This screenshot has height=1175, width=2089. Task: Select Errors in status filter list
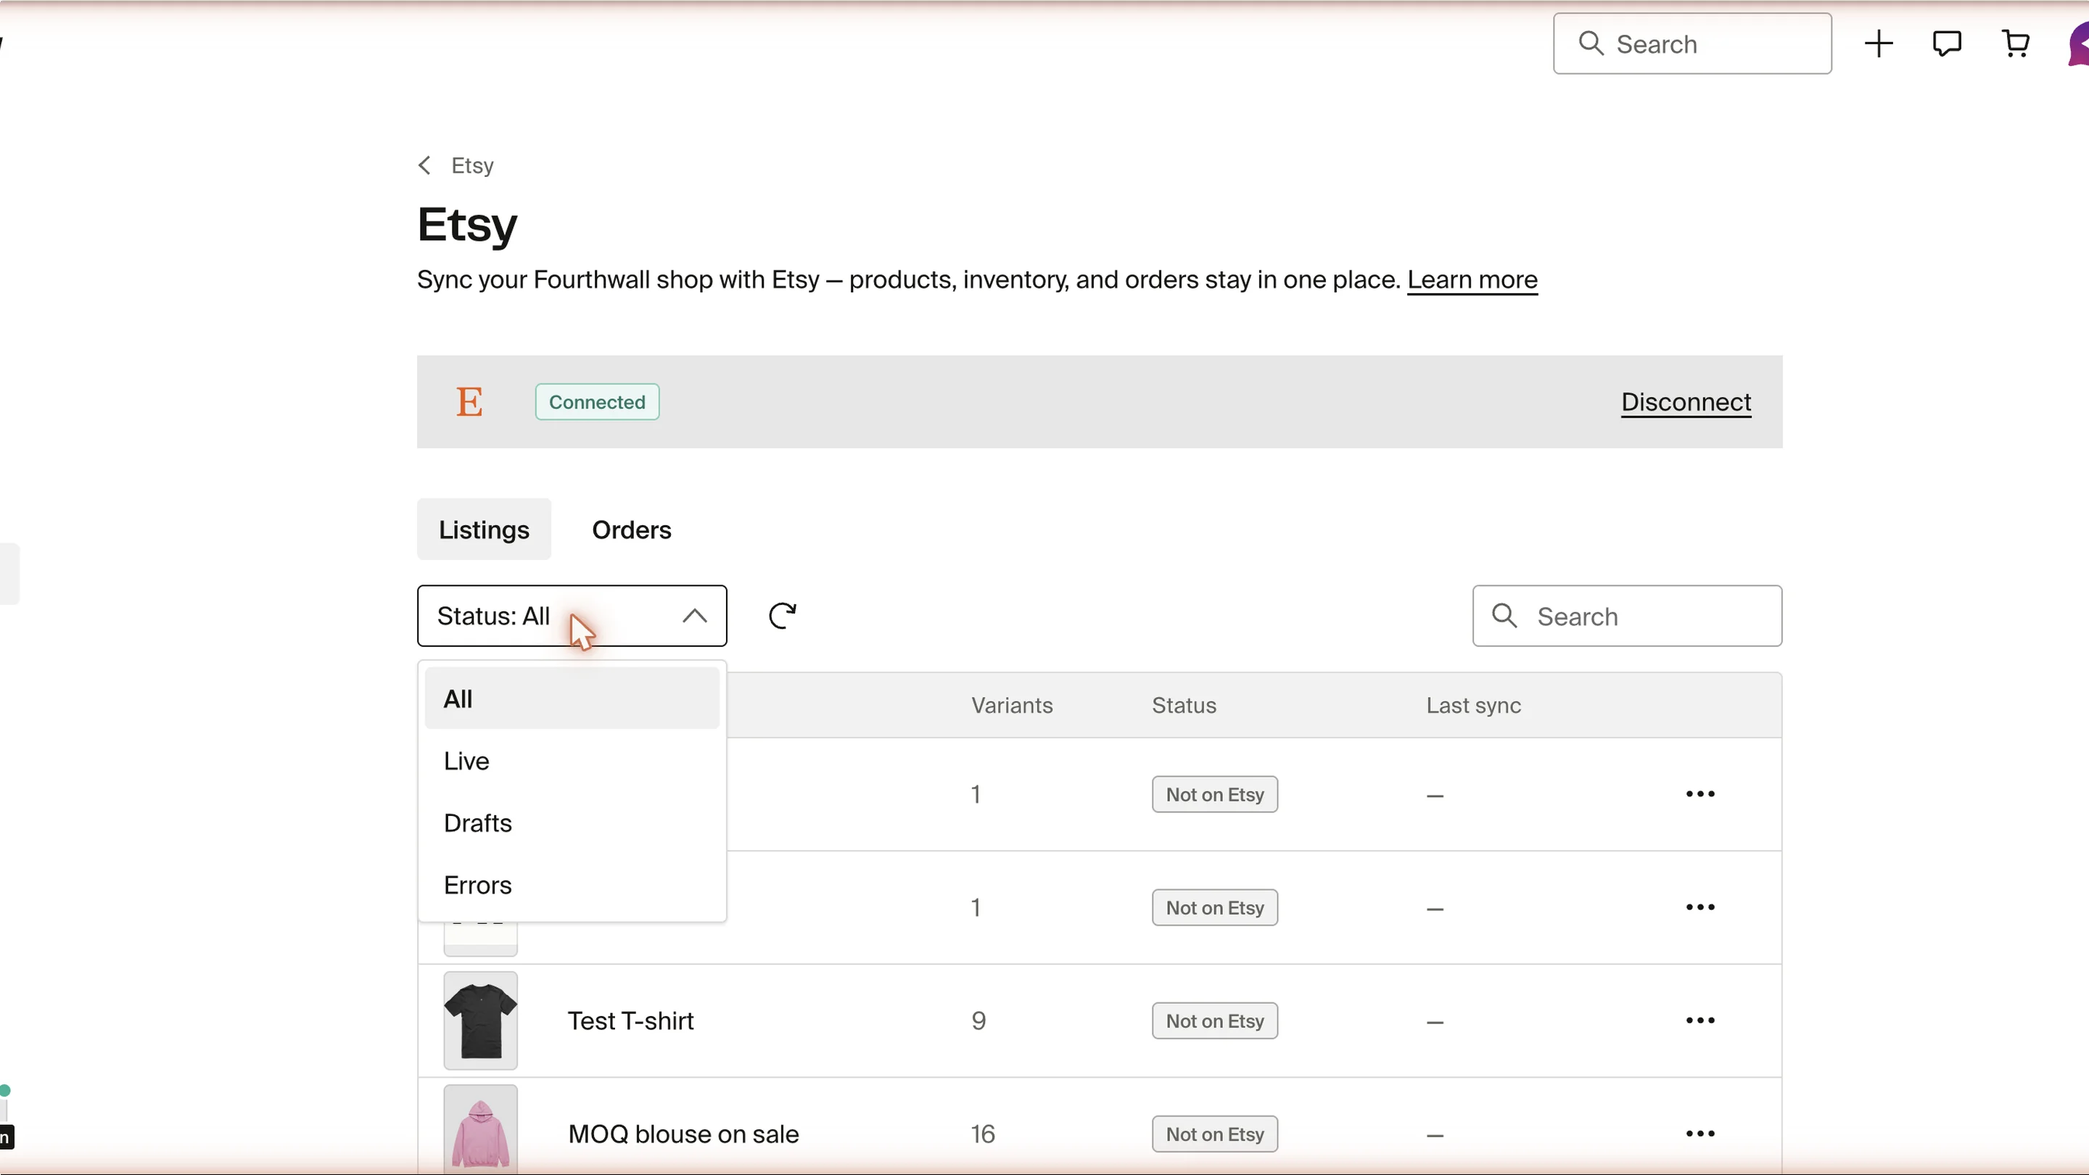tap(572, 885)
